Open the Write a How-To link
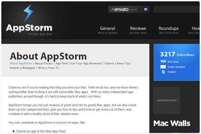Image resolution: width=201 pixels, height=134 pixels. [x=48, y=68]
